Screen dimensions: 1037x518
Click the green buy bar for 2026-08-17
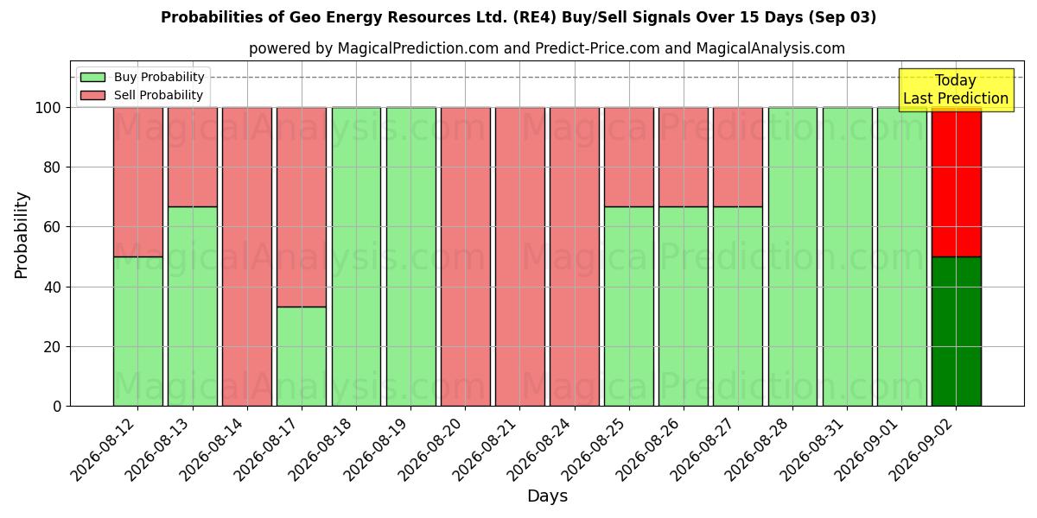[x=302, y=357]
